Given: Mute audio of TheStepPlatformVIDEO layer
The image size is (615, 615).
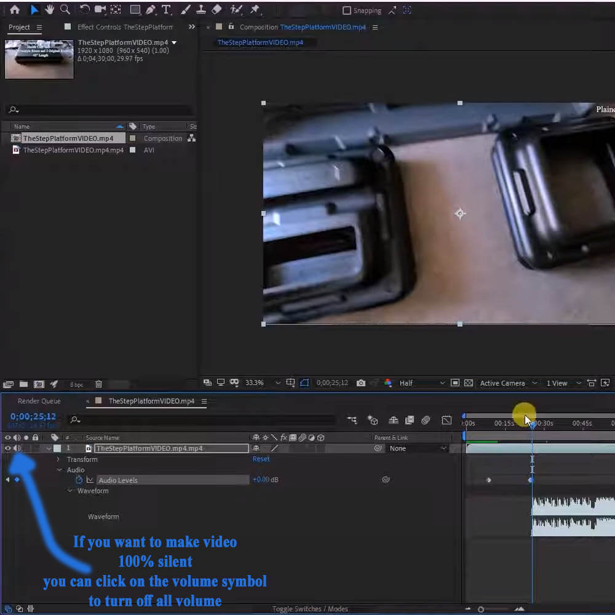Looking at the screenshot, I should click(17, 448).
